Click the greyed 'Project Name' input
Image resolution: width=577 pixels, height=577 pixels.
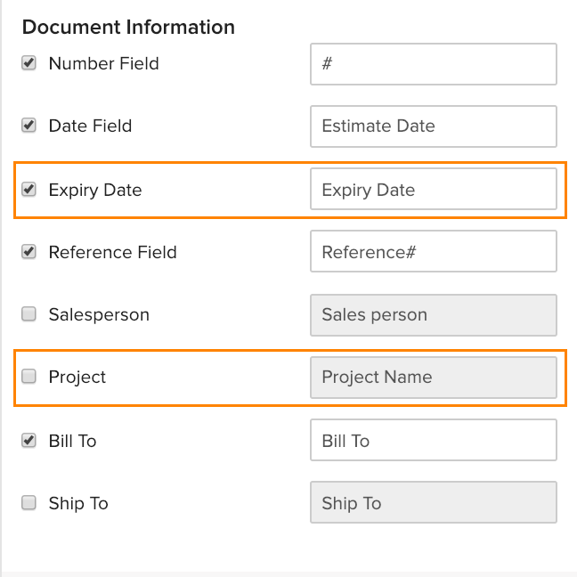pyautogui.click(x=433, y=378)
